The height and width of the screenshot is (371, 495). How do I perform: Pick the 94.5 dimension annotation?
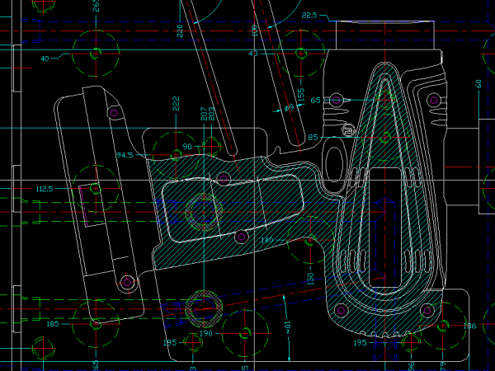pyautogui.click(x=125, y=155)
